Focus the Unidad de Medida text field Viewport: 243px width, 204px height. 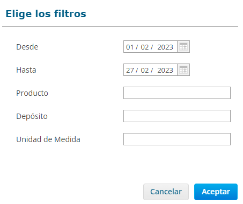click(177, 139)
